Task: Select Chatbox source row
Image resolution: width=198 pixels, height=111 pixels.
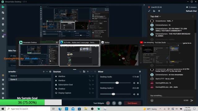Action: [x=75, y=89]
